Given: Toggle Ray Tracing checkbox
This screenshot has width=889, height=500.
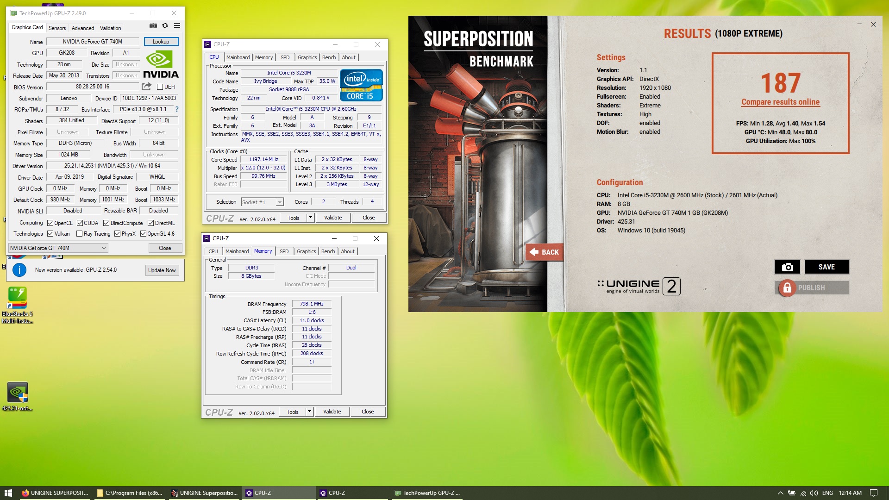Looking at the screenshot, I should pos(79,234).
